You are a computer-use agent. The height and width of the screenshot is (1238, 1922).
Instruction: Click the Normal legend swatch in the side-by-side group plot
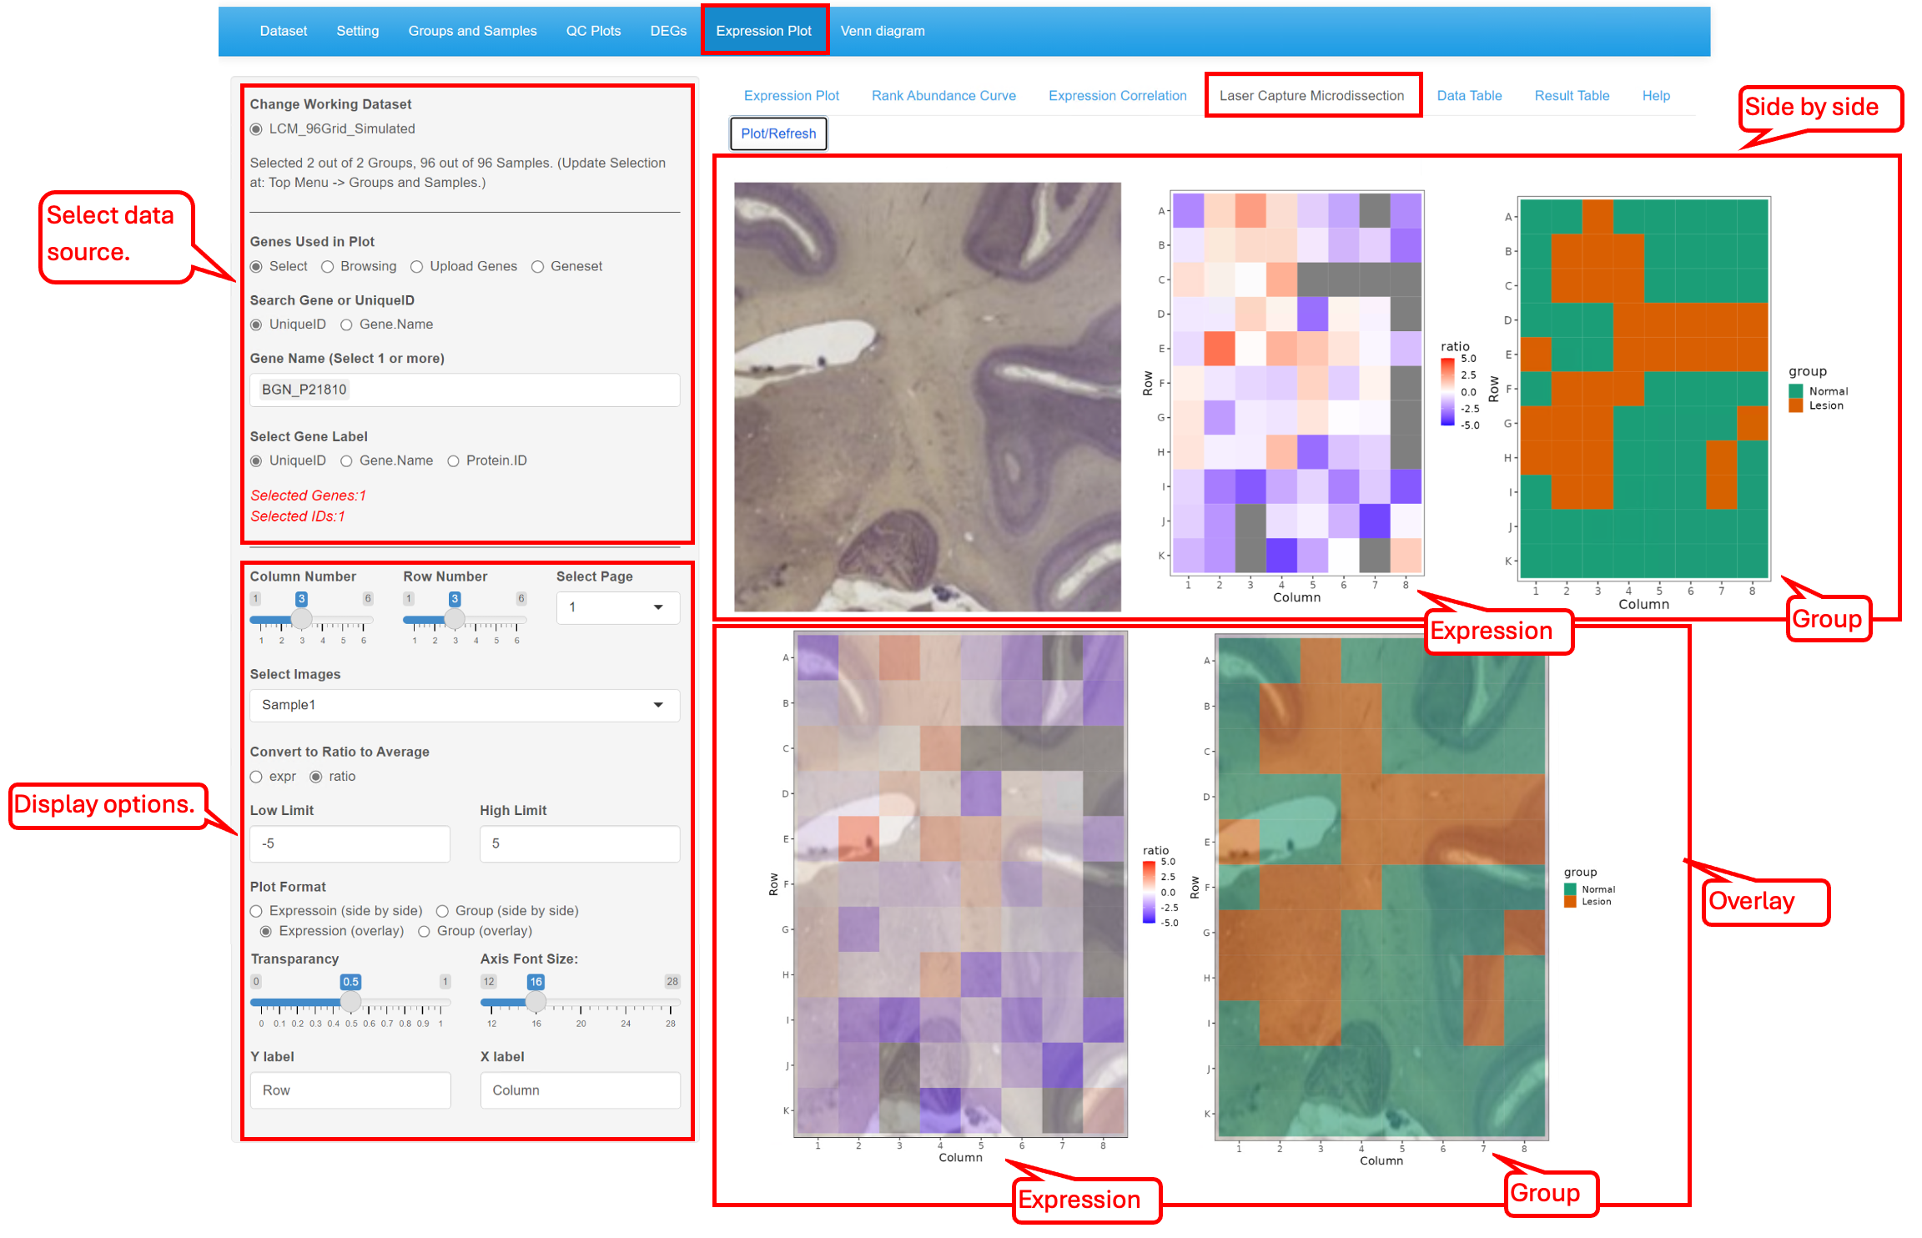click(1796, 391)
